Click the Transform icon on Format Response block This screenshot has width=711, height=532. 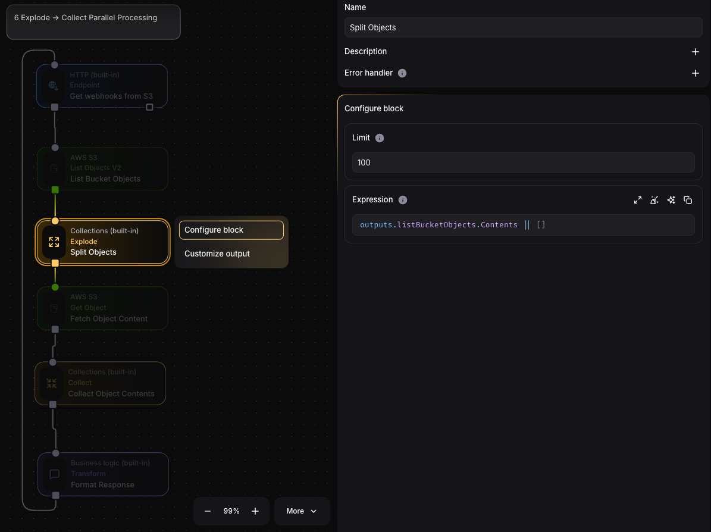pyautogui.click(x=55, y=474)
